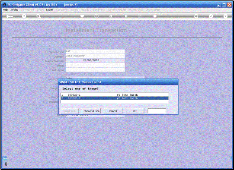
Task: Click the key icon in the toolbar
Action: (10, 16)
